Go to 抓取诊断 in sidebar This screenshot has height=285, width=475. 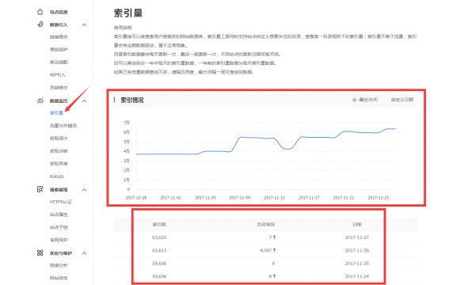click(x=59, y=151)
